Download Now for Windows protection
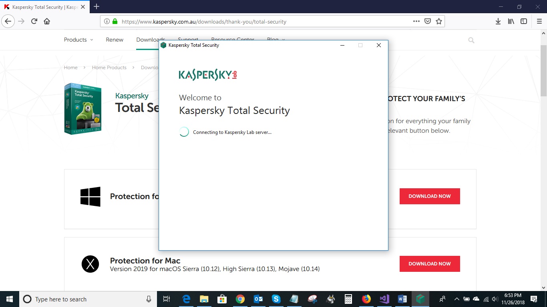The height and width of the screenshot is (307, 547). tap(430, 196)
